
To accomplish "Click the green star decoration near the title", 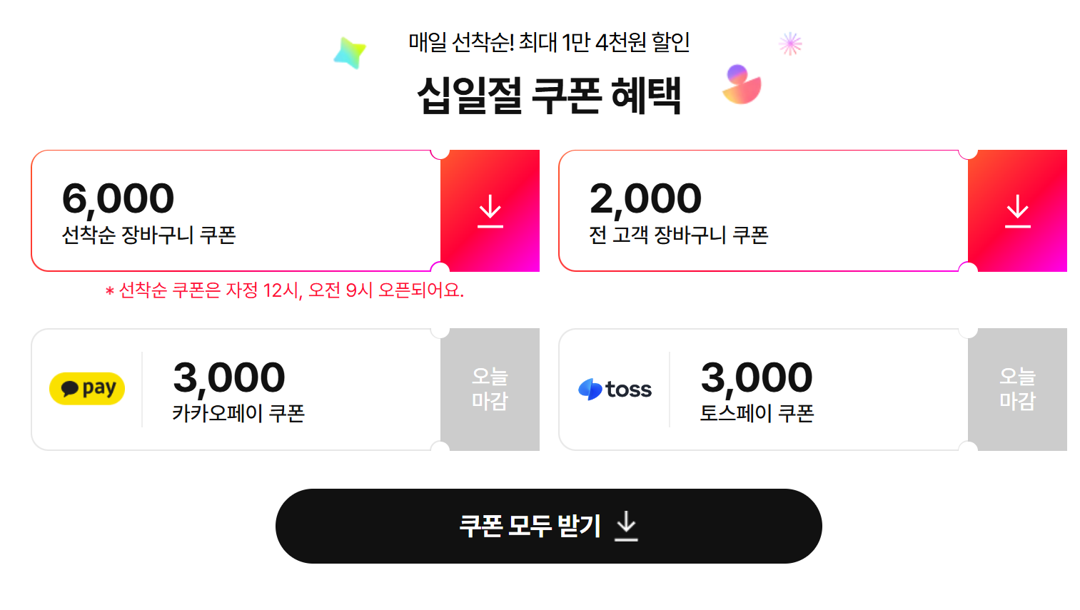I will click(349, 51).
